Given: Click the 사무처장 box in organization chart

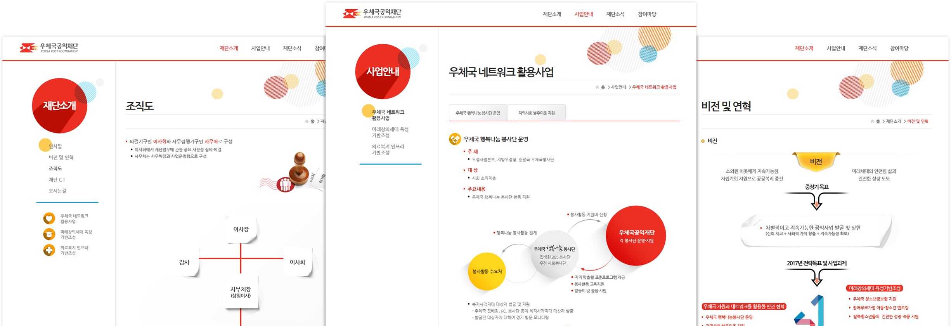Looking at the screenshot, I should tap(241, 292).
